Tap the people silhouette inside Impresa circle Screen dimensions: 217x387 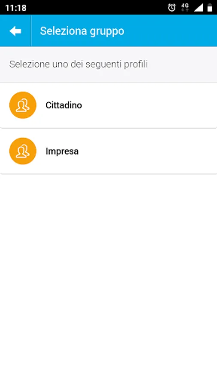coord(23,151)
